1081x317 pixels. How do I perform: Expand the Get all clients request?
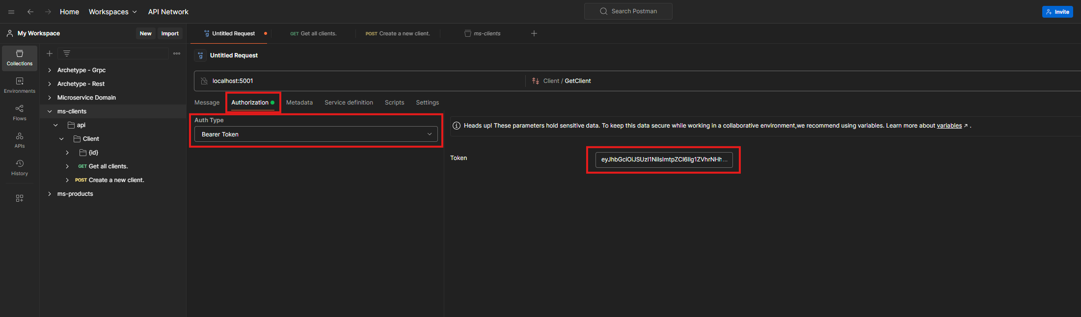click(67, 166)
